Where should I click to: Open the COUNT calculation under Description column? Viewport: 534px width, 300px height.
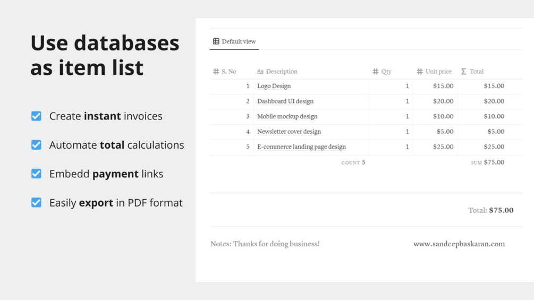click(353, 162)
